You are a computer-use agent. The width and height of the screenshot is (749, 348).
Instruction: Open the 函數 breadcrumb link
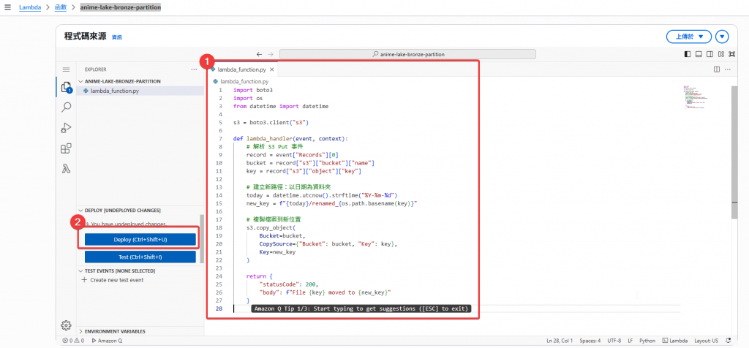60,7
